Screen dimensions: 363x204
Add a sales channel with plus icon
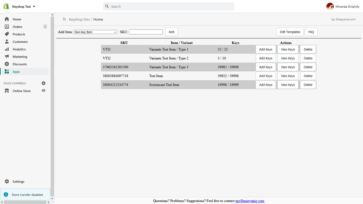[44, 83]
